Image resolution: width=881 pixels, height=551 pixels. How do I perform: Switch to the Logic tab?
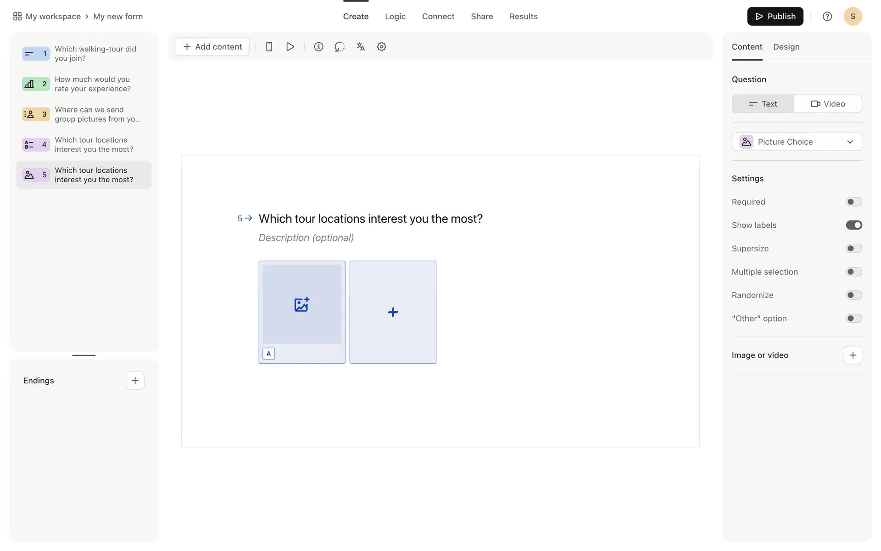[x=395, y=17]
